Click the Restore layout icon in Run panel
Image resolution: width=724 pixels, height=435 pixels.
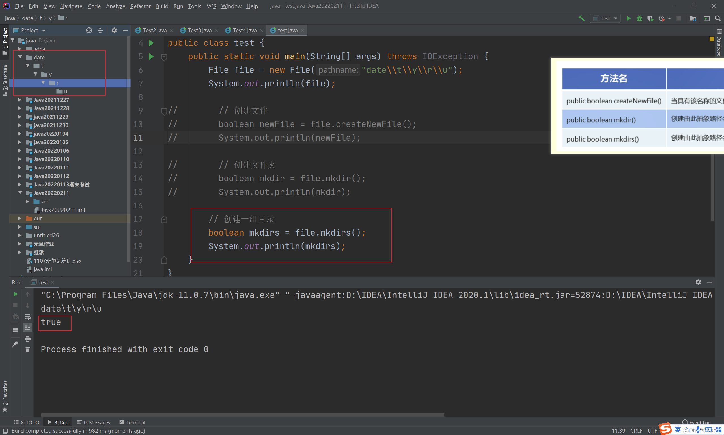[x=15, y=330]
